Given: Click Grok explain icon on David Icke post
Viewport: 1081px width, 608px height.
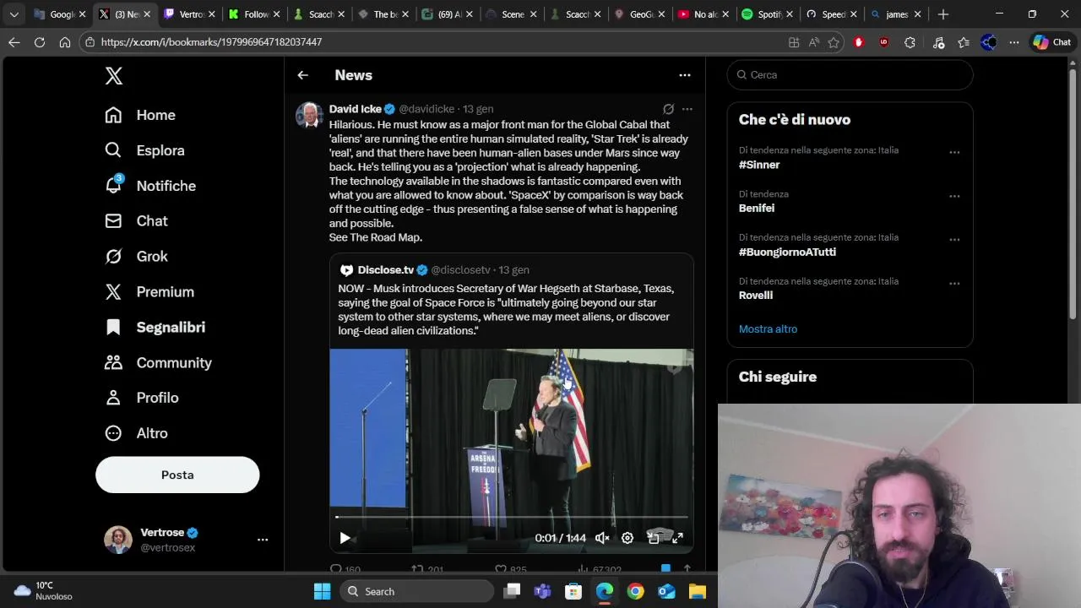Looking at the screenshot, I should click(x=668, y=109).
